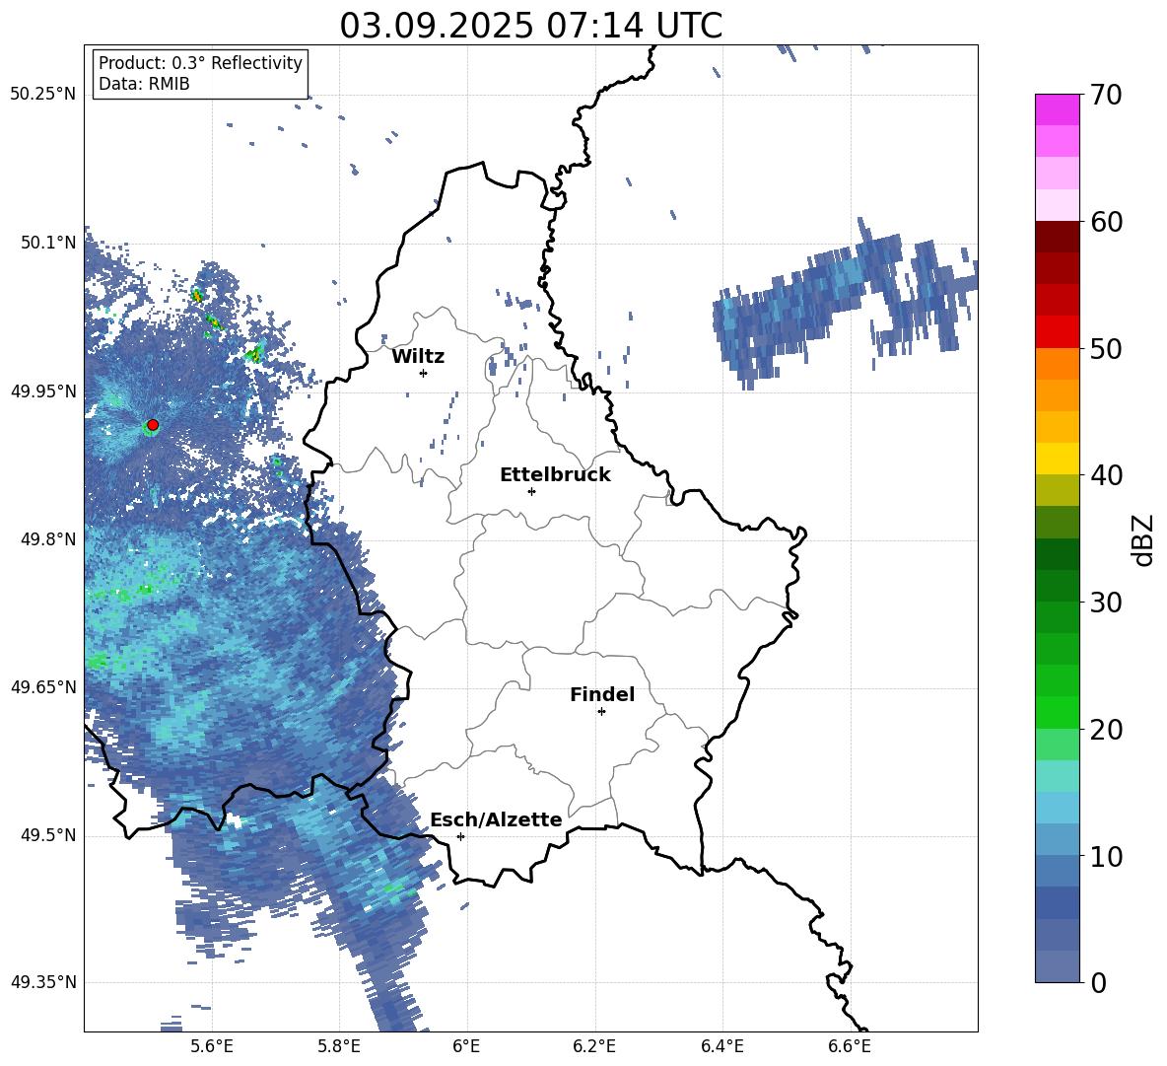Click the Esch/Alzette city label

[496, 819]
